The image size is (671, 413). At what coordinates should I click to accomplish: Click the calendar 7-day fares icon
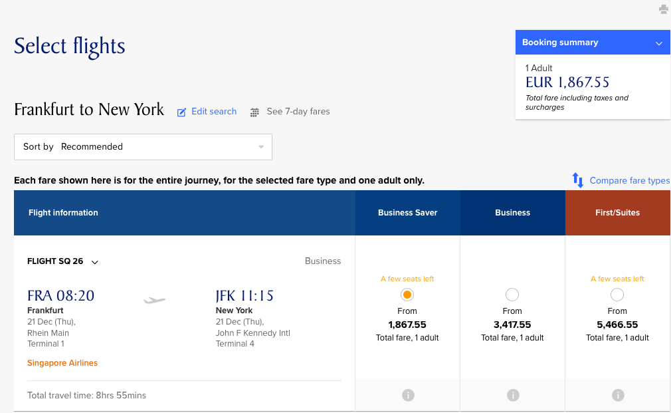pyautogui.click(x=254, y=112)
